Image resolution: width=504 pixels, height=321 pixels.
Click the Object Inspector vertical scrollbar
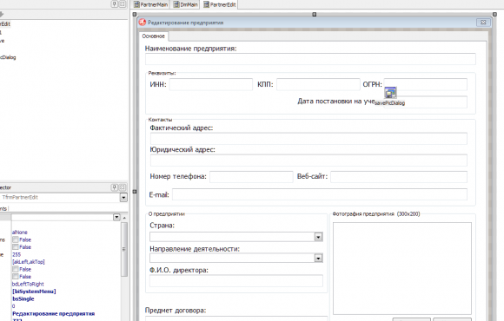pos(124,249)
